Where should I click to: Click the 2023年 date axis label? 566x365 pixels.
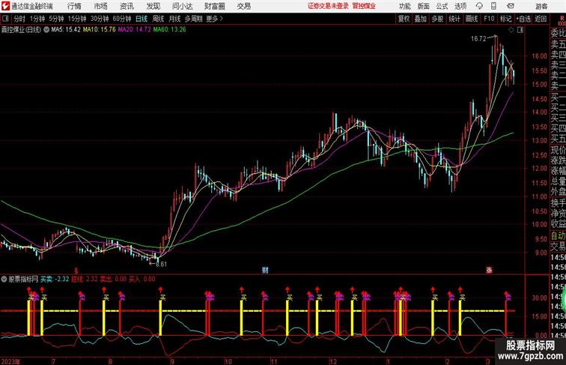10,361
